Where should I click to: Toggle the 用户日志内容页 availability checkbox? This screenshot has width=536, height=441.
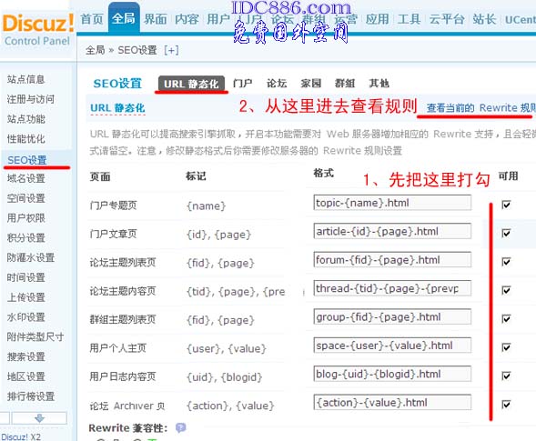(x=506, y=376)
